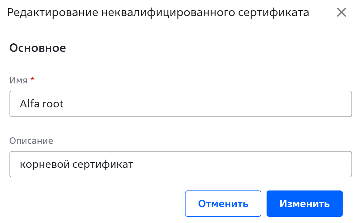Click the red required asterisk next to Имя
This screenshot has width=359, height=223.
pos(33,79)
